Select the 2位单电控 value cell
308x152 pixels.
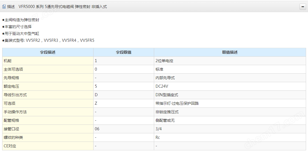pyautogui.click(x=230, y=61)
